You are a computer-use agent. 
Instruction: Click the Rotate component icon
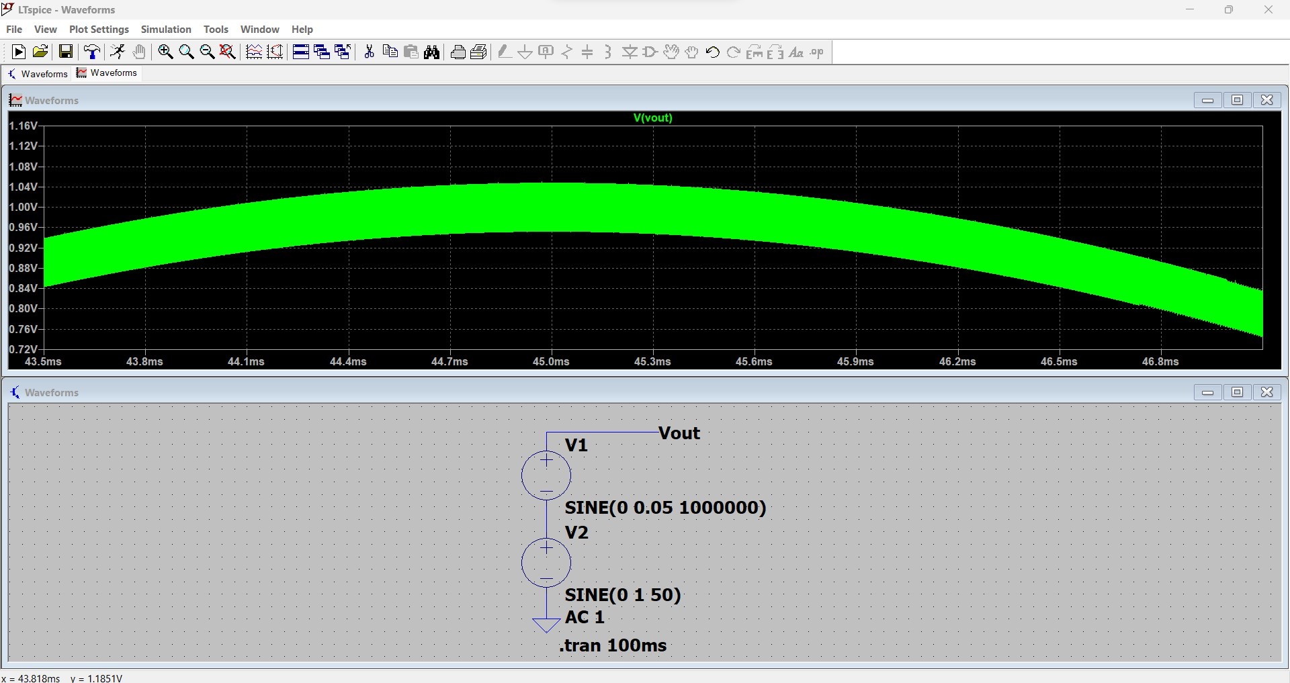pos(755,52)
